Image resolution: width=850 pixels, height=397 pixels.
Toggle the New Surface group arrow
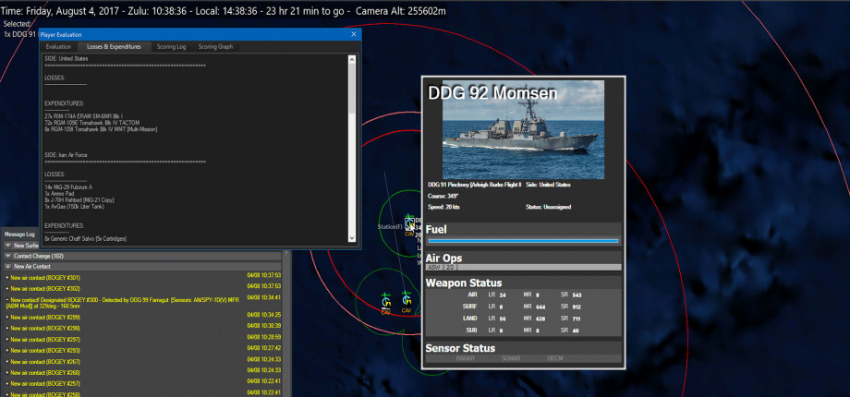pyautogui.click(x=8, y=246)
